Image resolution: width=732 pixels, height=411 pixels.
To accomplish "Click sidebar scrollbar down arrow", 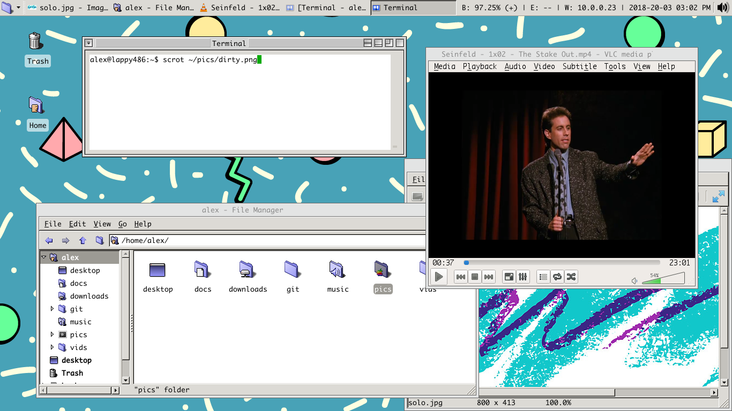I will 126,380.
